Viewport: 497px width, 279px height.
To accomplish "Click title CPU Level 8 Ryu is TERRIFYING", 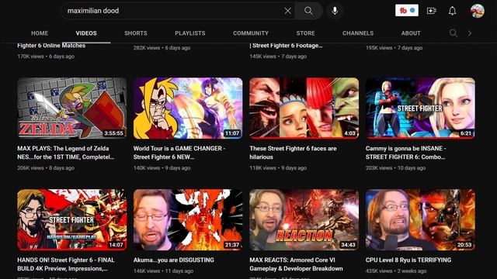I will [x=408, y=260].
